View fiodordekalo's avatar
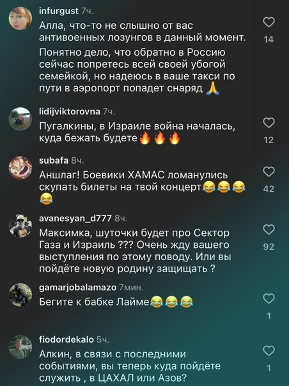 coord(20,347)
